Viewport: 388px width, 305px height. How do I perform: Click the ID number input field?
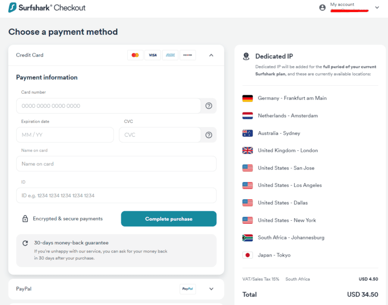tap(116, 195)
